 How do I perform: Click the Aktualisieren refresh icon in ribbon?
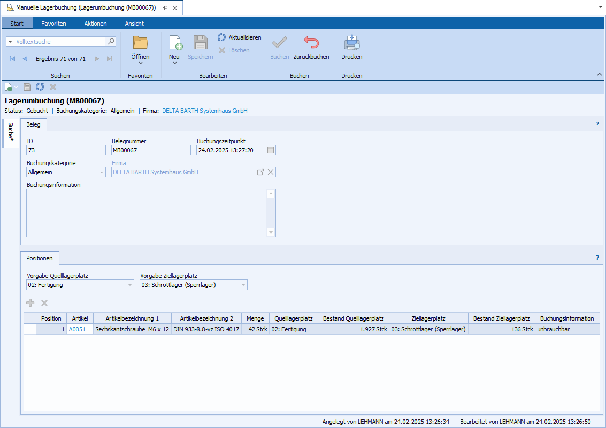click(x=222, y=37)
